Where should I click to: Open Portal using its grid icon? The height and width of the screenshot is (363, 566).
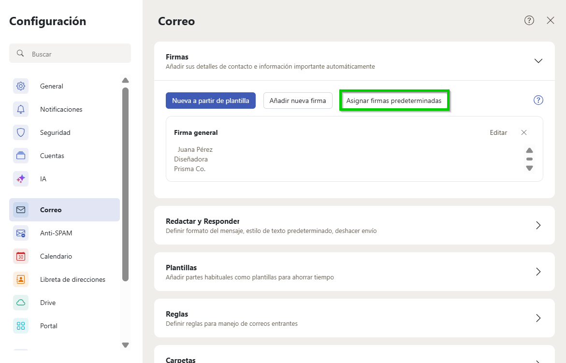(x=20, y=325)
